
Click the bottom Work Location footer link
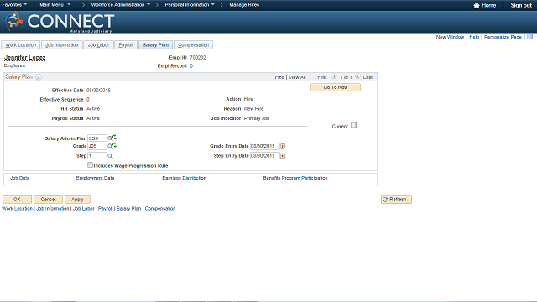pos(17,209)
